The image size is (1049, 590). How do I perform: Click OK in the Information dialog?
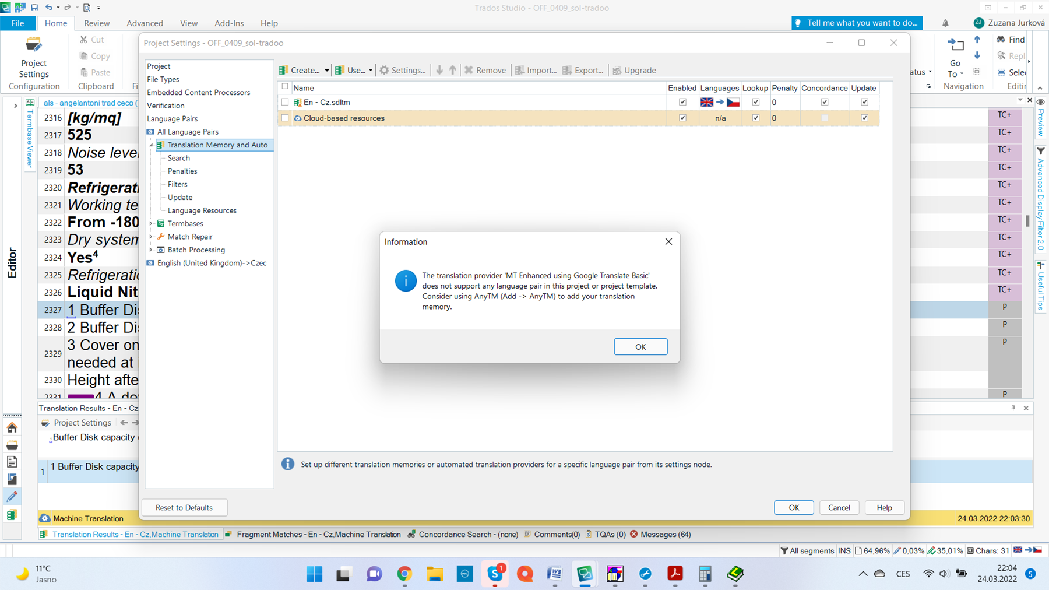640,346
